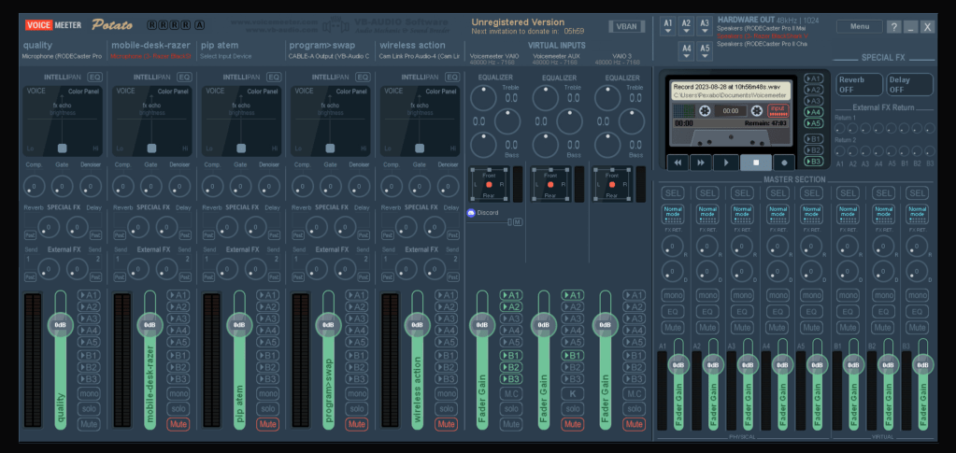
Task: Disable the B3 recorder bus button
Action: [x=813, y=161]
